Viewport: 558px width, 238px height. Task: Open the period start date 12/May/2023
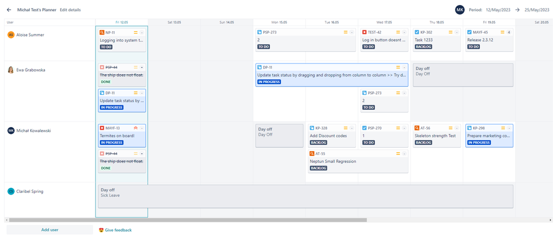point(498,10)
